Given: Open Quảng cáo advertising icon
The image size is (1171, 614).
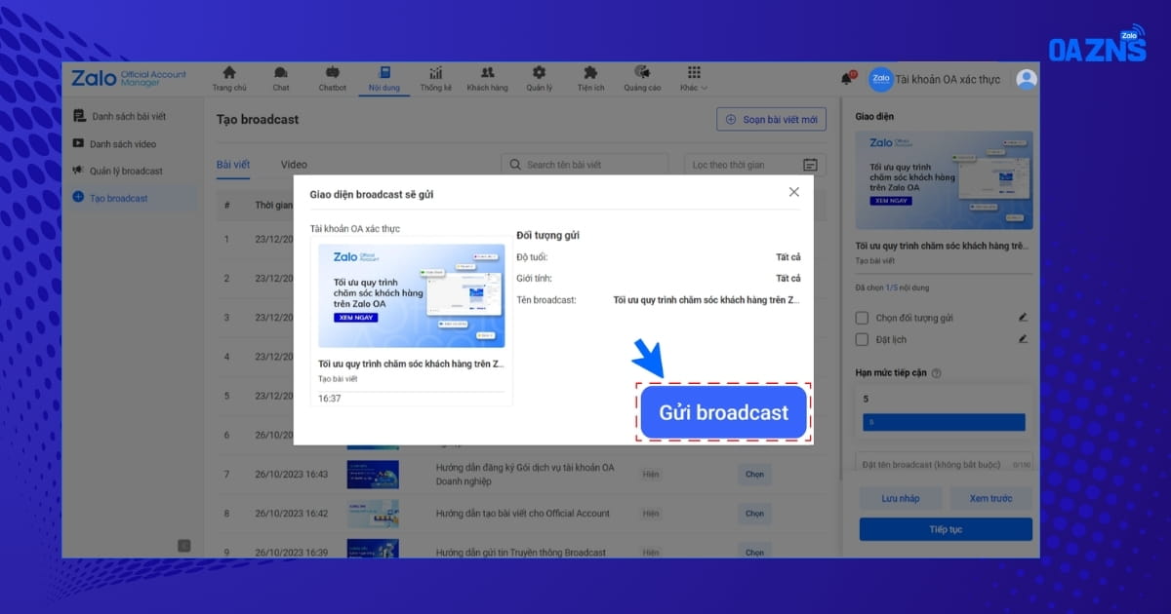Looking at the screenshot, I should coord(642,78).
